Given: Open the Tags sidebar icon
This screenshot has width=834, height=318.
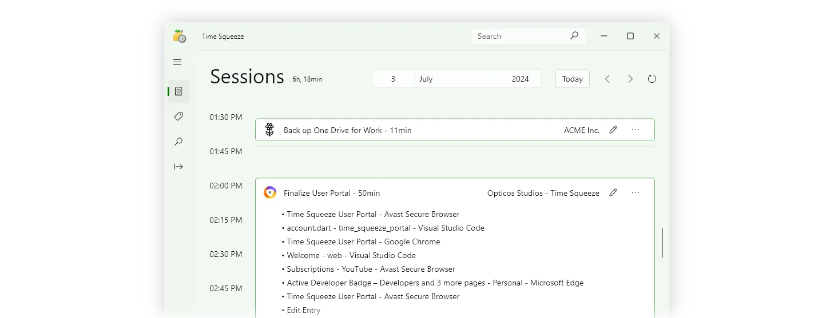Looking at the screenshot, I should (178, 116).
